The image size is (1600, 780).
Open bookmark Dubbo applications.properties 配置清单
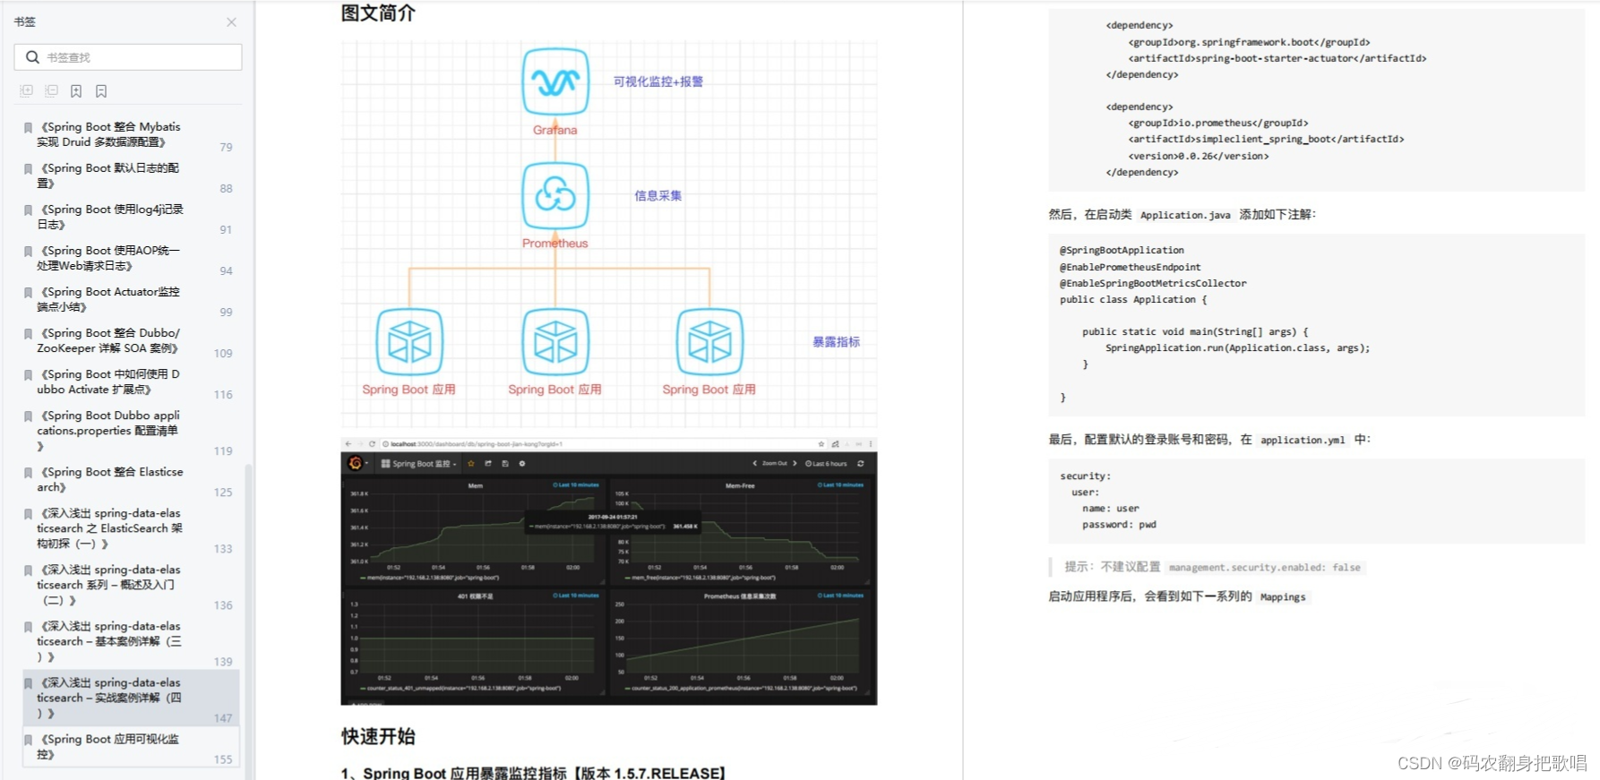[108, 431]
